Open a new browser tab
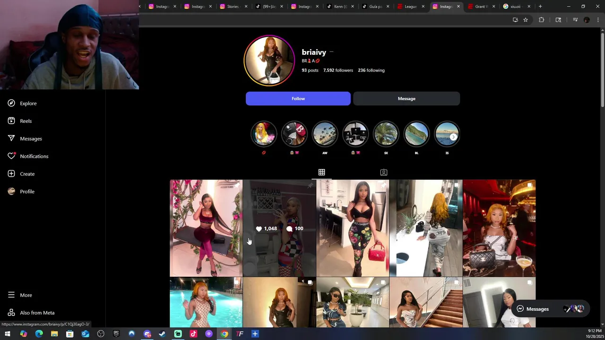The height and width of the screenshot is (340, 605). pyautogui.click(x=540, y=7)
